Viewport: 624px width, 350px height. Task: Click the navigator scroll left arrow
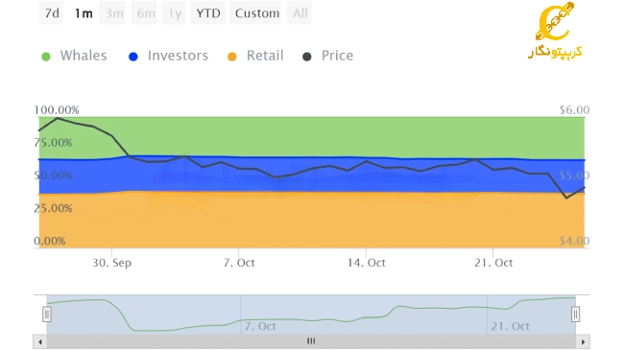[39, 341]
